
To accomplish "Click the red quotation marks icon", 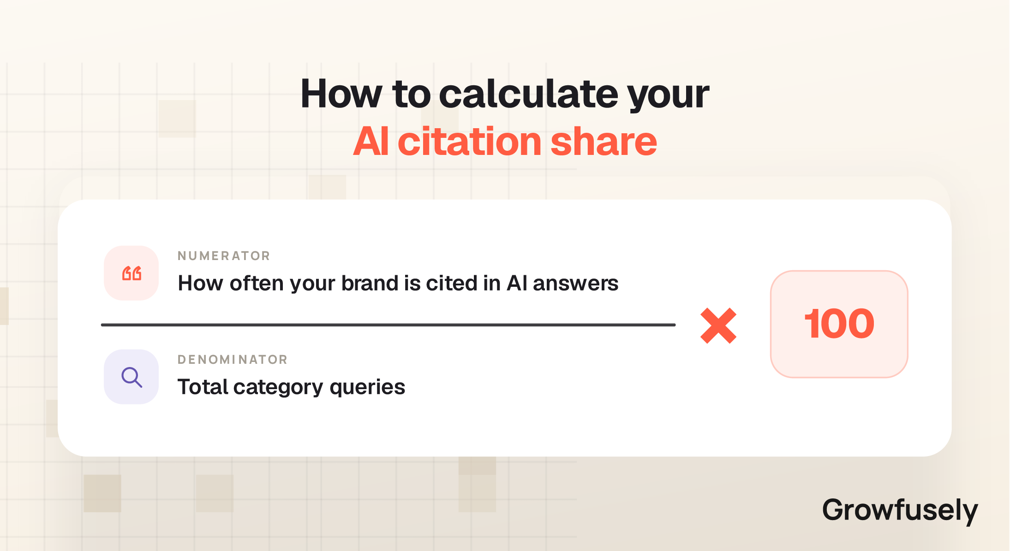I will click(131, 273).
